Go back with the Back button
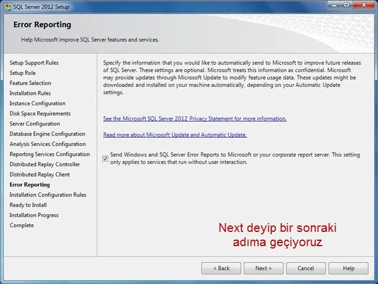Viewport: 378px width, 284px height. 221,268
